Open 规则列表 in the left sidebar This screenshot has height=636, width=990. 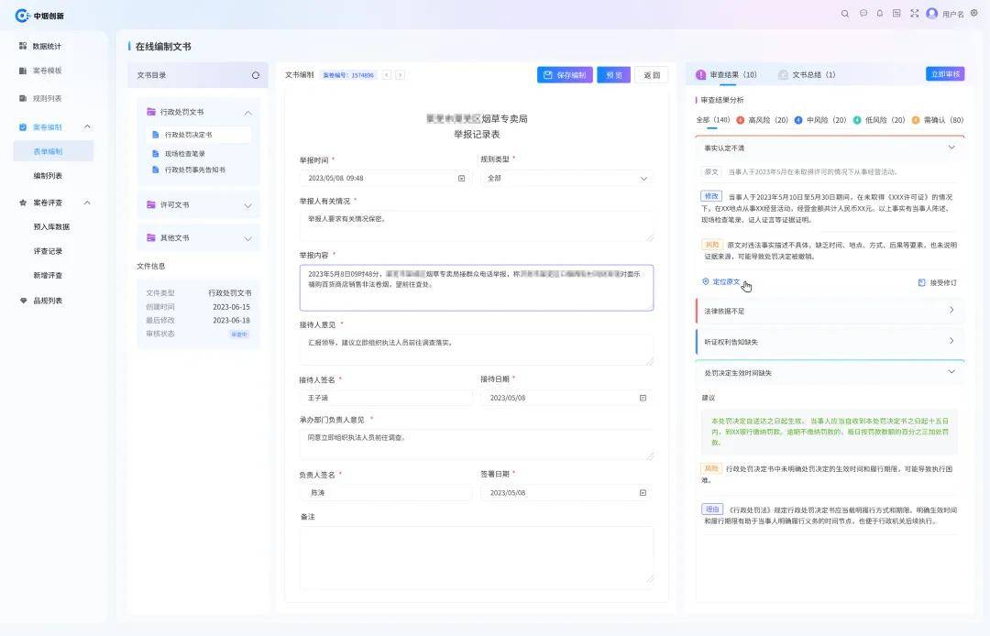coord(47,98)
